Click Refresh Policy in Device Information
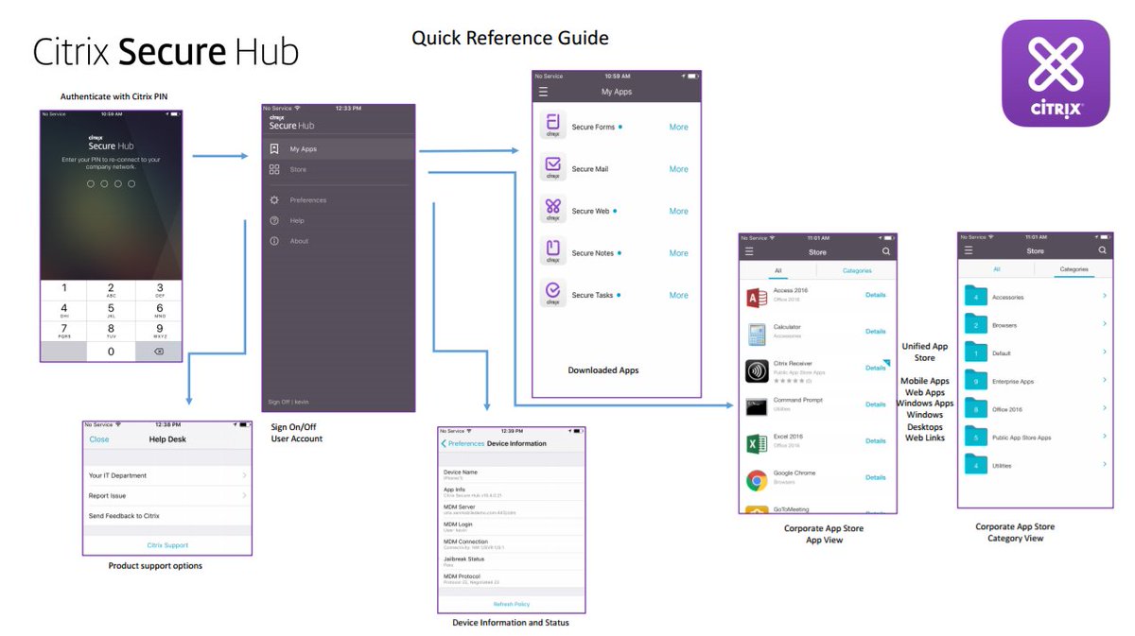Image resolution: width=1135 pixels, height=636 pixels. [x=512, y=604]
